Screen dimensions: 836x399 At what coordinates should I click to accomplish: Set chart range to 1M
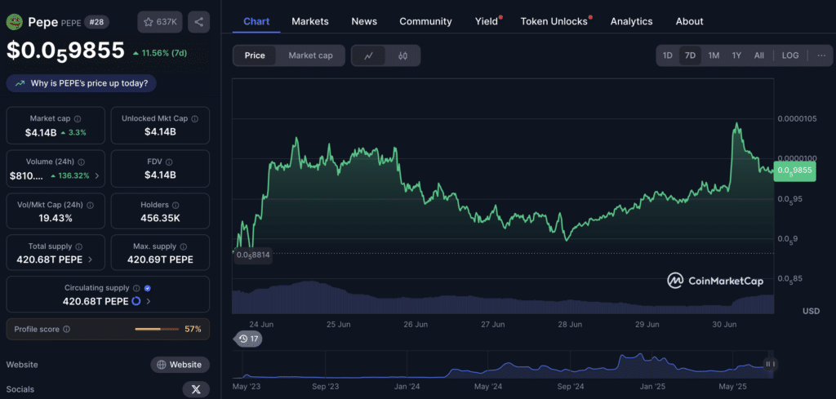(714, 55)
